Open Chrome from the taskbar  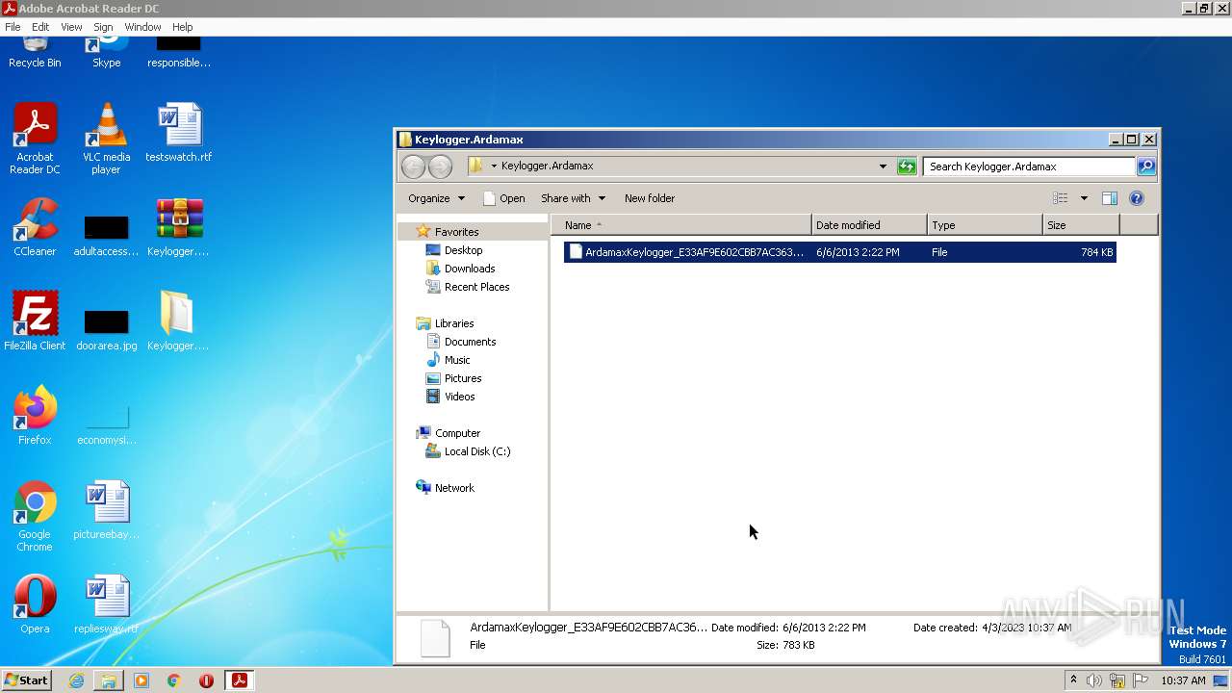(x=174, y=680)
